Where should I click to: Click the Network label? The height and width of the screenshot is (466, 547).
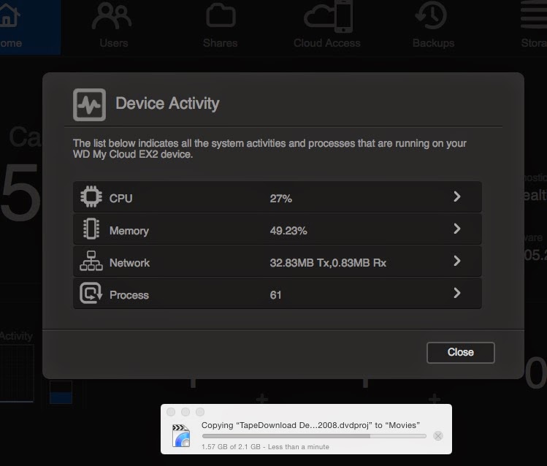pyautogui.click(x=129, y=263)
